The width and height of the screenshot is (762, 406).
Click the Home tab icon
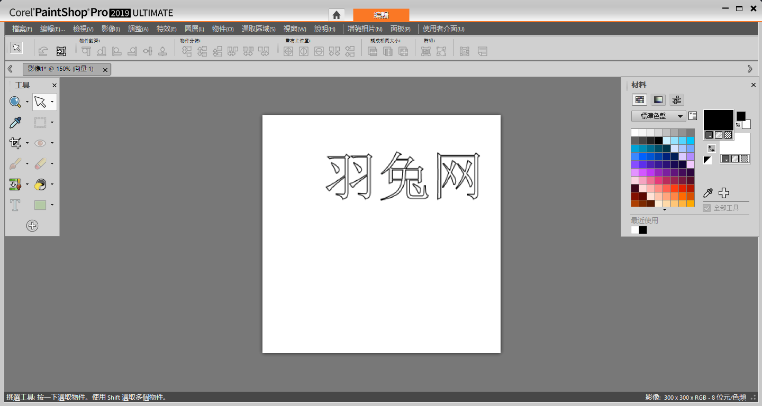pyautogui.click(x=336, y=15)
